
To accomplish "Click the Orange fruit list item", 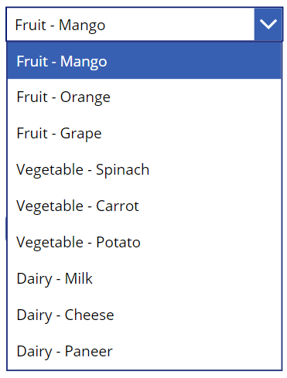I will pyautogui.click(x=144, y=97).
